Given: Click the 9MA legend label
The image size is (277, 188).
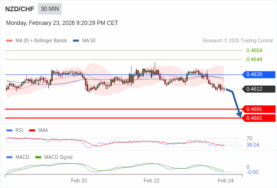Looking at the screenshot, I should coord(43,131).
